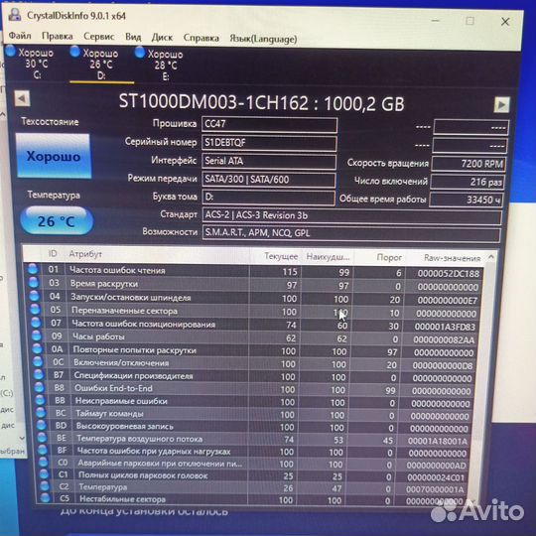Click status orb of attribute BC row
This screenshot has width=536, height=536.
pos(41,413)
